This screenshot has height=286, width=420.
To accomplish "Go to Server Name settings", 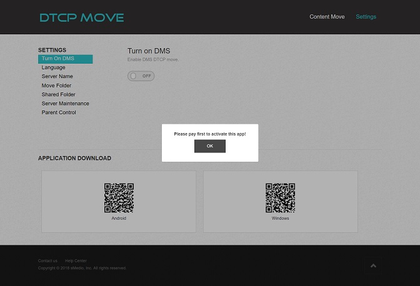I will click(x=57, y=77).
